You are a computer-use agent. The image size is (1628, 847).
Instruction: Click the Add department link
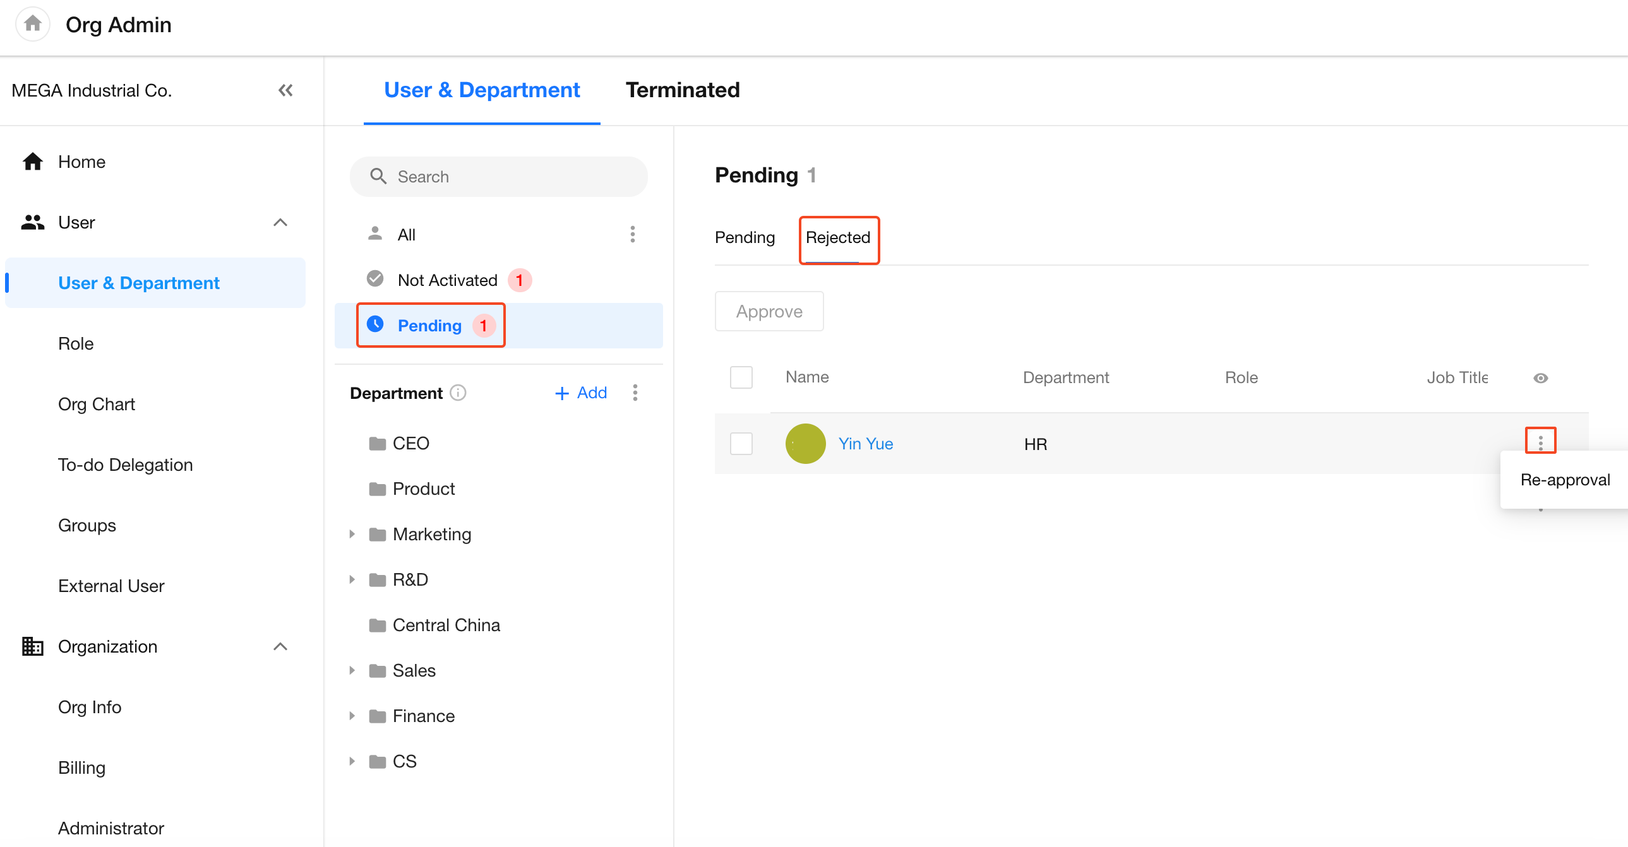point(581,393)
